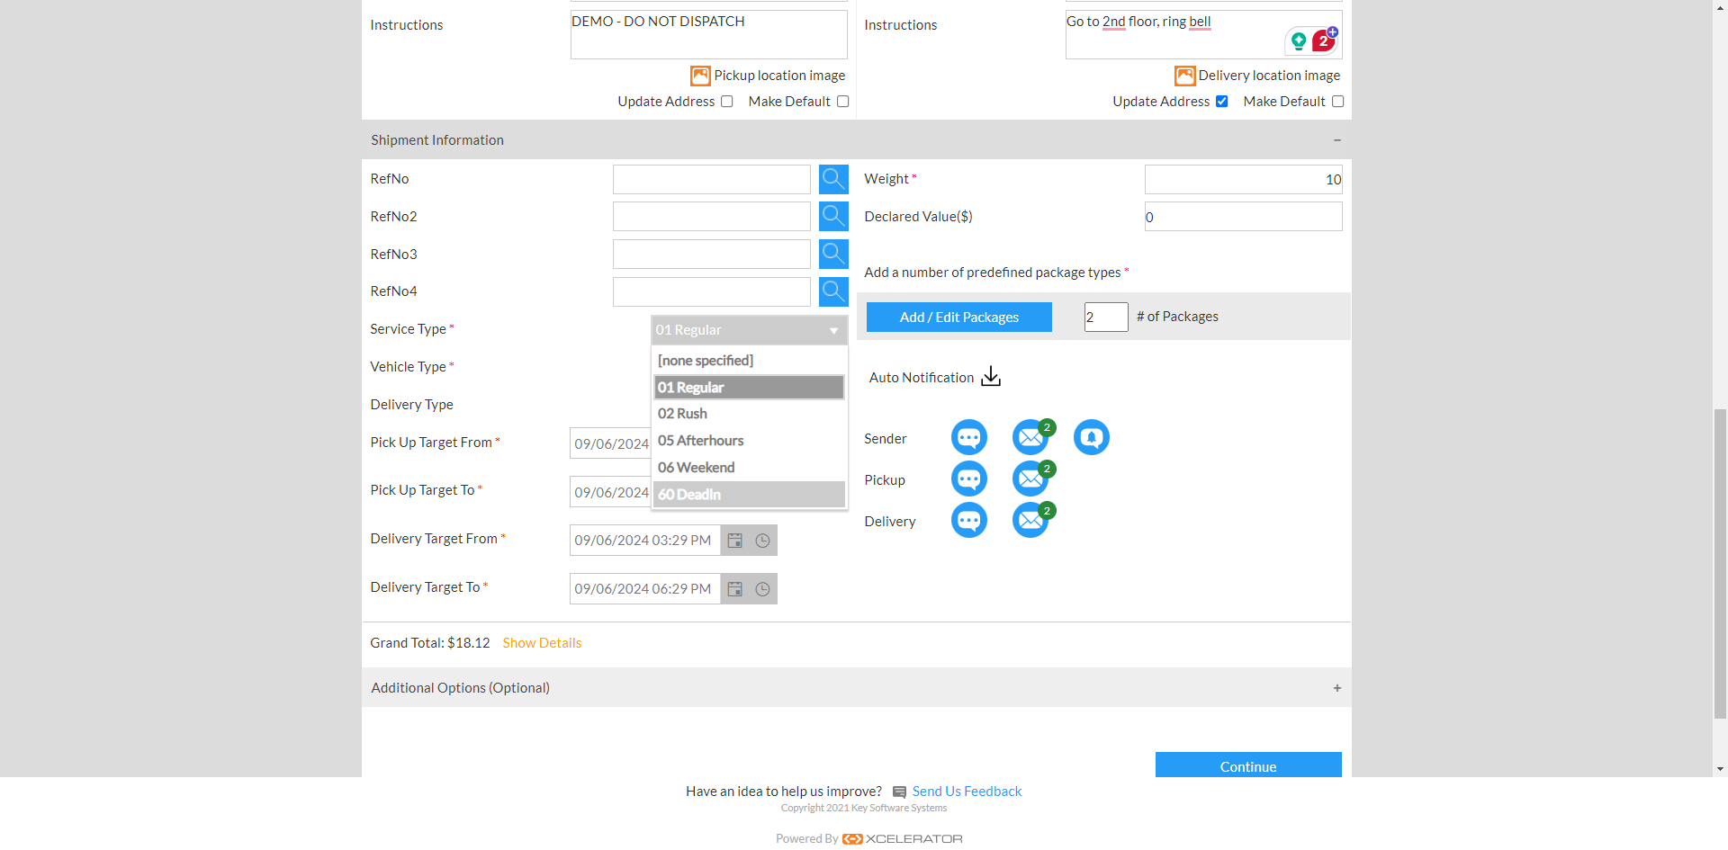Click the RefNo2 search magnifier icon
This screenshot has width=1728, height=850.
pyautogui.click(x=833, y=216)
